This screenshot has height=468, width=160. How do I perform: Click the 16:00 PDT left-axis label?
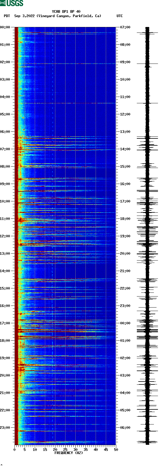coord(5,306)
